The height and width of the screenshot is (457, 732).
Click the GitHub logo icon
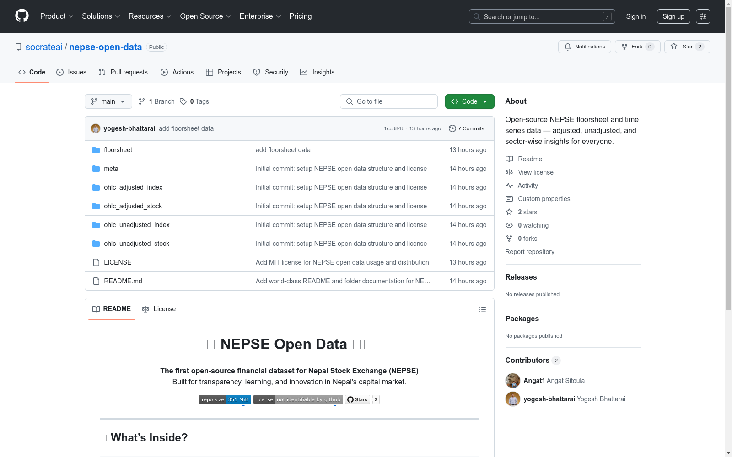coord(22,16)
